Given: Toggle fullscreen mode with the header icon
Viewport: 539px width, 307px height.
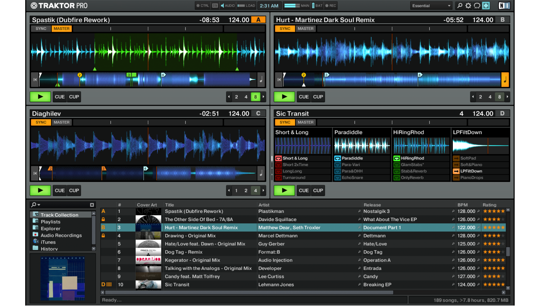Looking at the screenshot, I should (486, 6).
